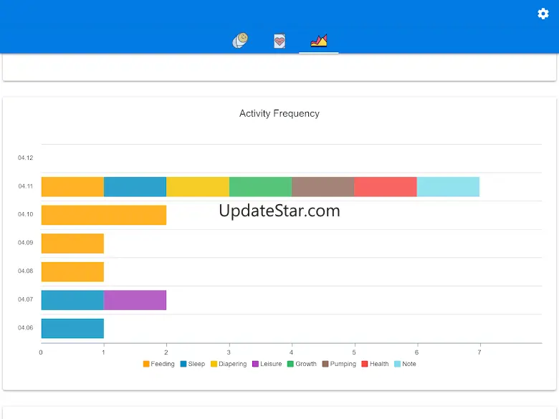This screenshot has height=419, width=559.
Task: Select the green Growth bar for 04.11
Action: (261, 187)
